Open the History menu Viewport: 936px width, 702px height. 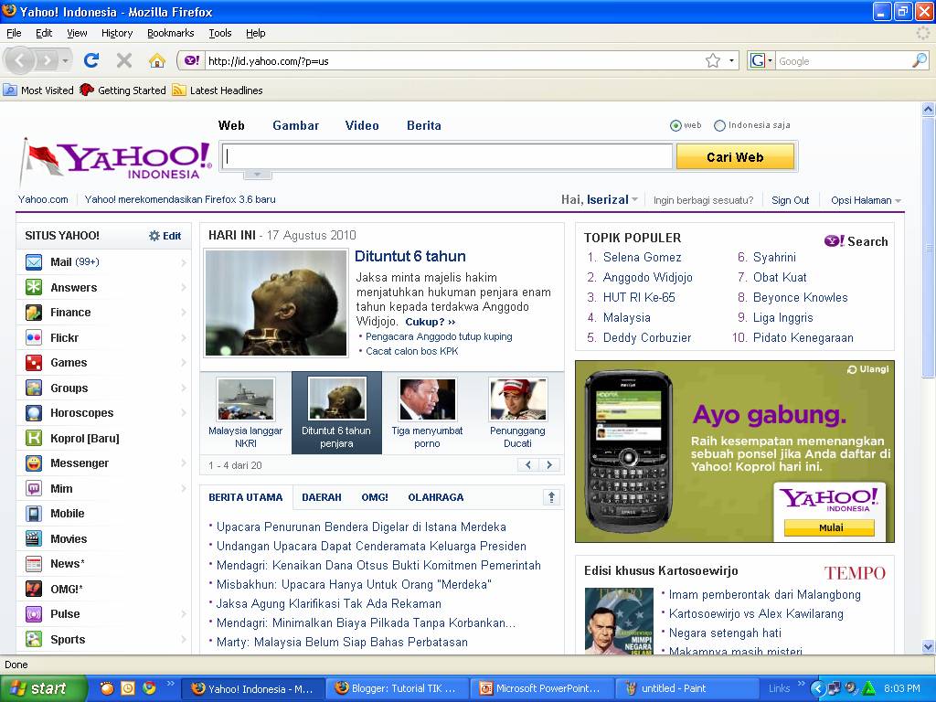click(x=117, y=33)
